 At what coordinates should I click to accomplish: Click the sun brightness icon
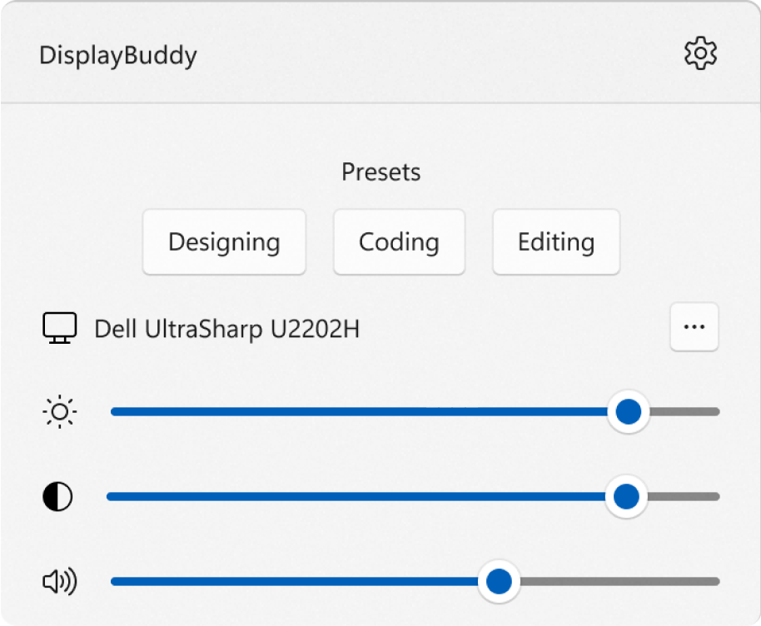[x=60, y=412]
